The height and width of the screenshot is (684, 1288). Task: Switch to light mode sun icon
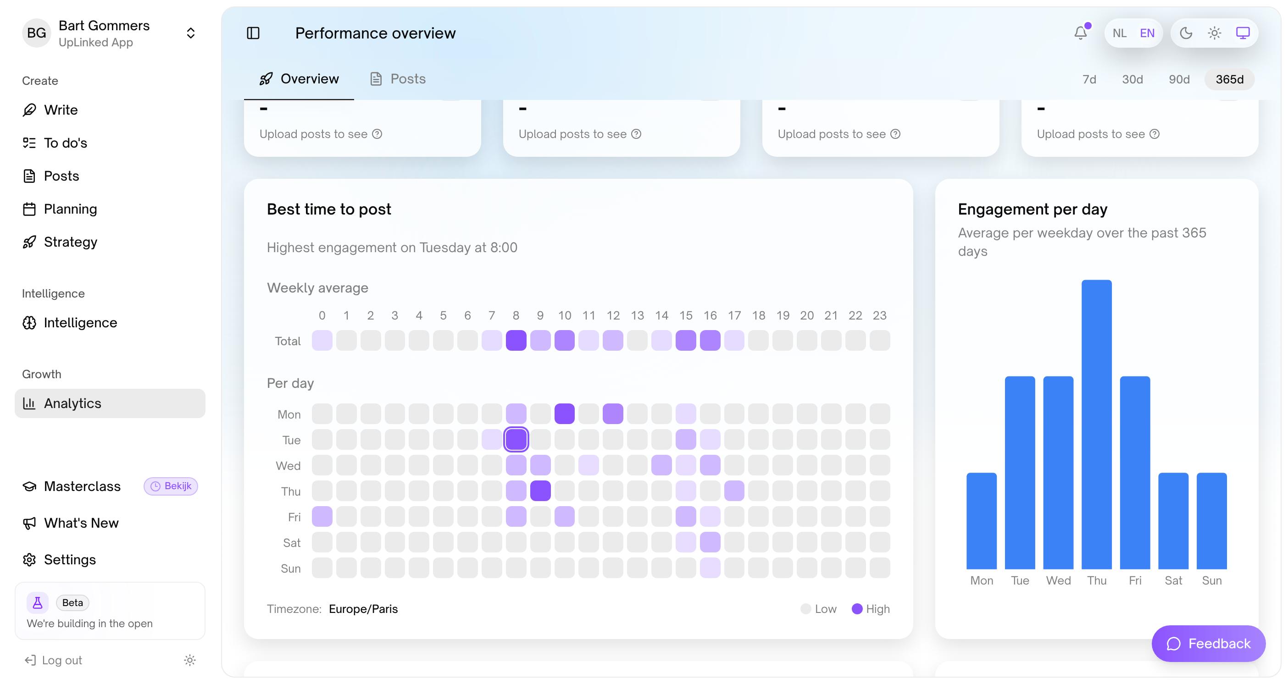point(1215,33)
